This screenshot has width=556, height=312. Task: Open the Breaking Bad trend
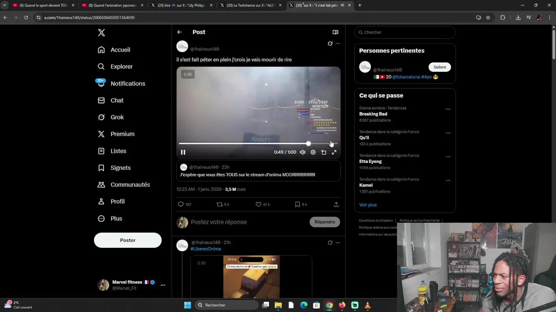click(373, 114)
